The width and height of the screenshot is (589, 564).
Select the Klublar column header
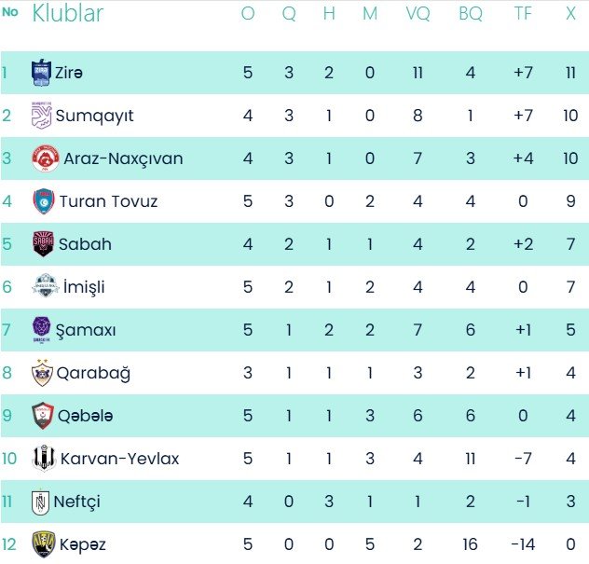click(68, 13)
